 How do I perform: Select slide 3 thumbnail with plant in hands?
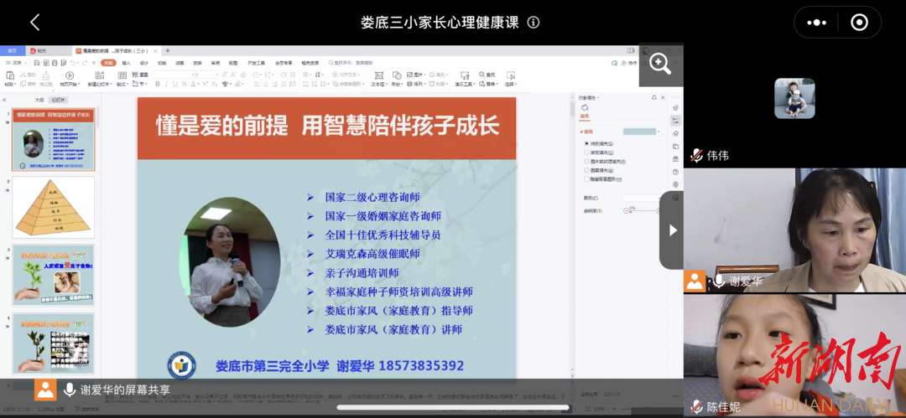pos(53,276)
